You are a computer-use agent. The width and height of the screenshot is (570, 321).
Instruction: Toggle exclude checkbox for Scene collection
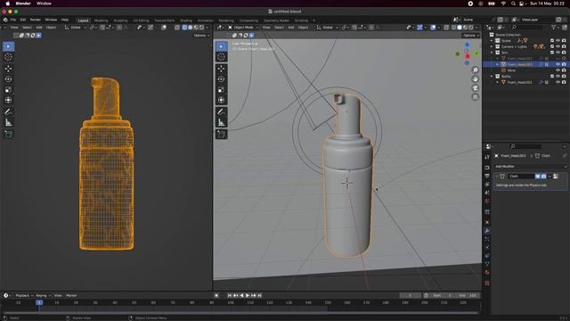click(x=552, y=41)
